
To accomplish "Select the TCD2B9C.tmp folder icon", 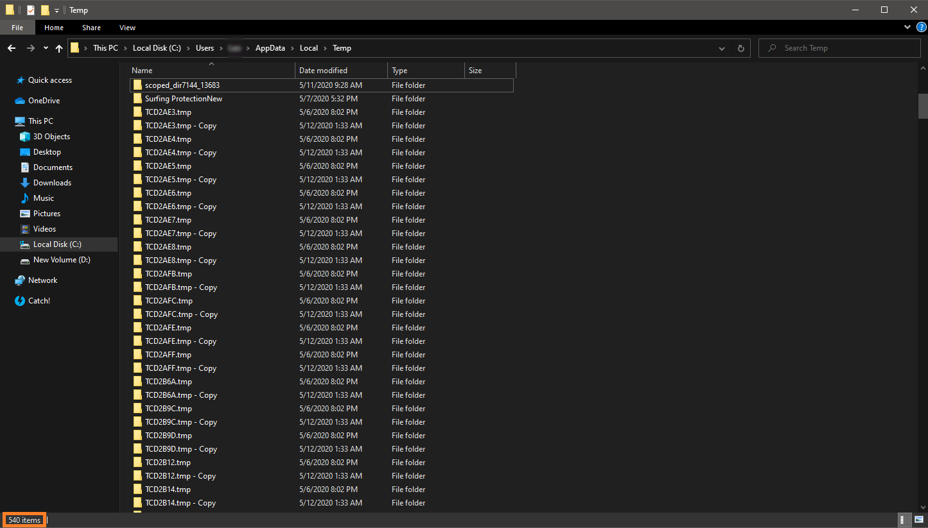I will coord(137,409).
